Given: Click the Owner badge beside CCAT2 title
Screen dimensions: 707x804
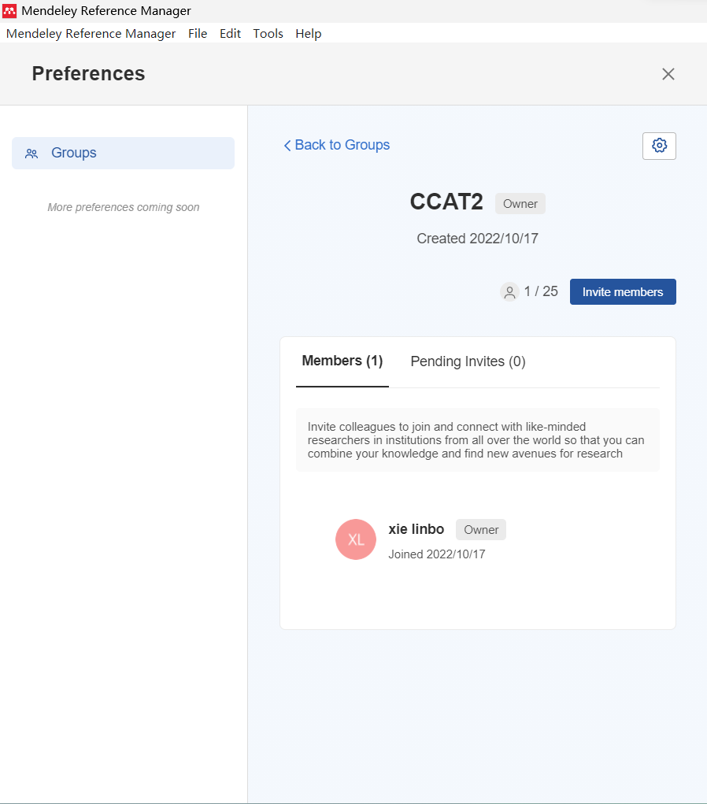Looking at the screenshot, I should click(x=520, y=204).
